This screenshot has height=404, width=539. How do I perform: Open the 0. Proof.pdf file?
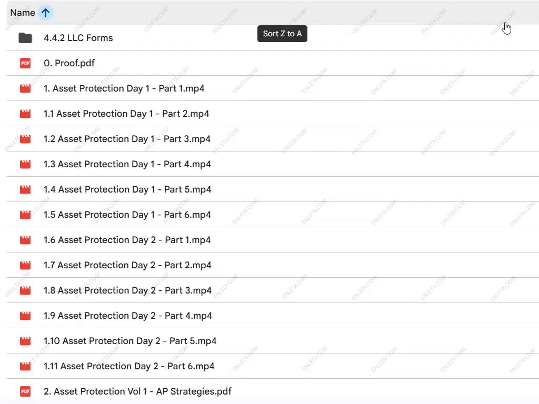click(69, 63)
